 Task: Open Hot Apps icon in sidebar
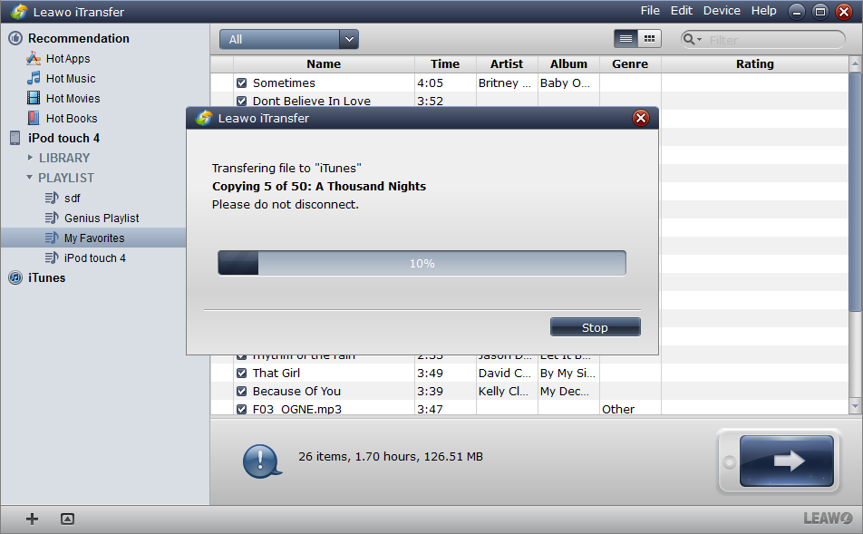tap(34, 58)
